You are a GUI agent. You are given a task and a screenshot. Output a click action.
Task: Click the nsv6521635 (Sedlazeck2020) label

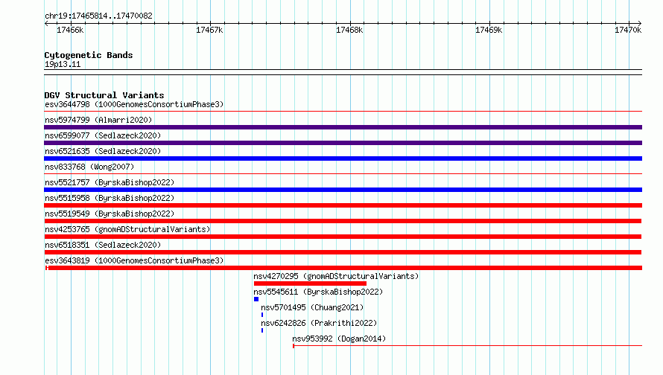click(x=103, y=151)
